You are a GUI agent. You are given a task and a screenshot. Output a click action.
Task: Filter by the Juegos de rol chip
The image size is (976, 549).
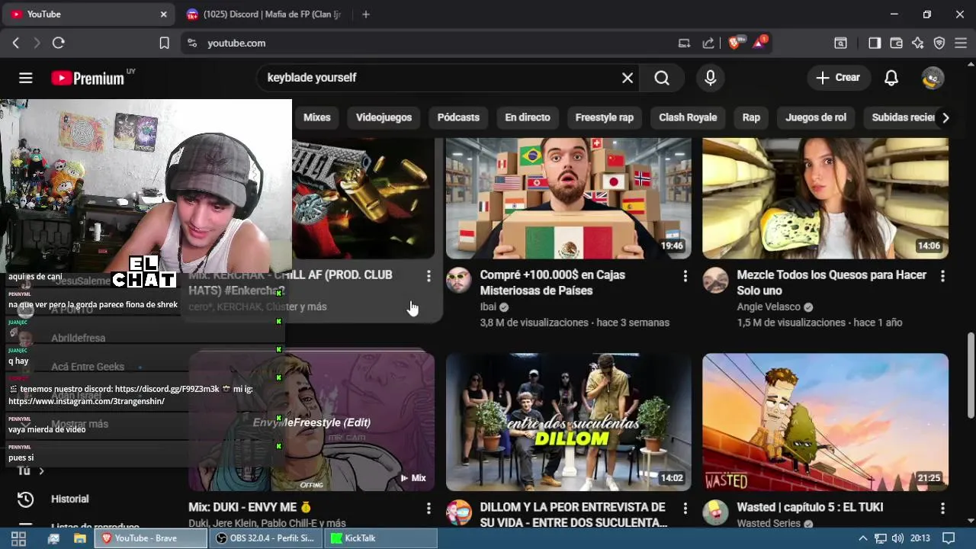816,117
